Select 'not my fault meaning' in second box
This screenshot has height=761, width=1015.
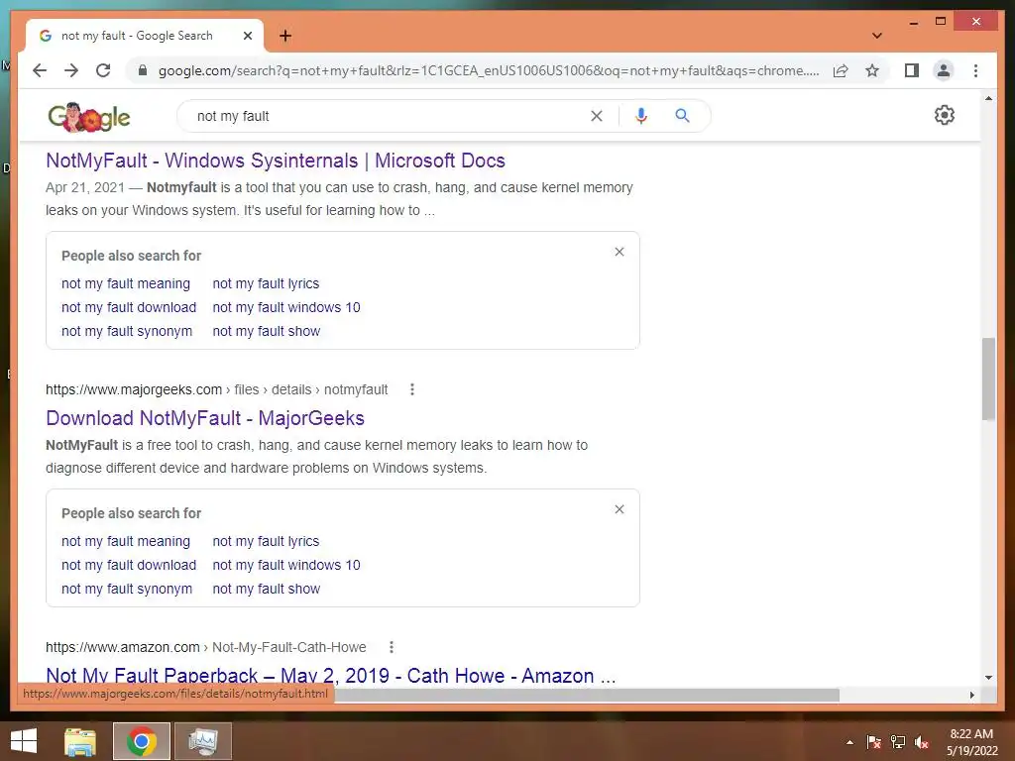(x=126, y=541)
